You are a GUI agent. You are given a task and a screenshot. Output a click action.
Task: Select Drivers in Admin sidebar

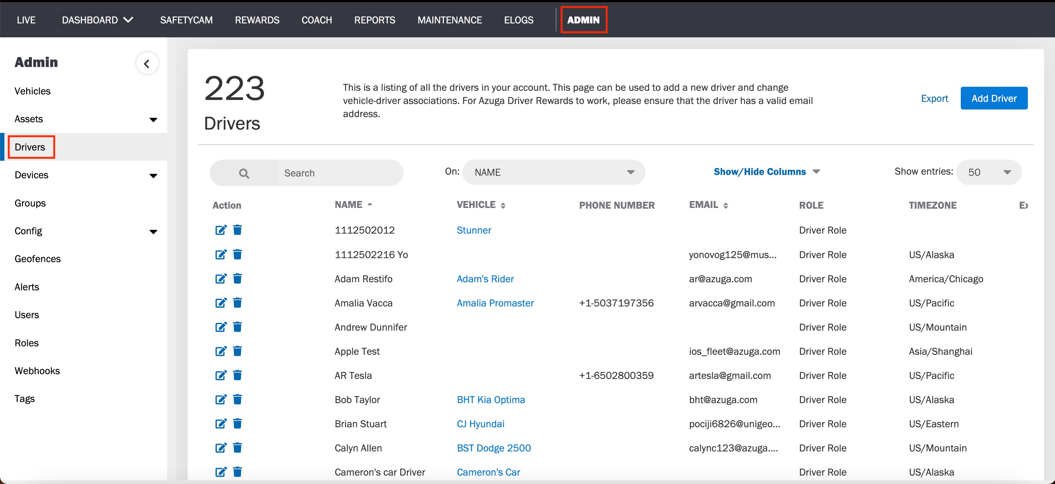pos(30,147)
